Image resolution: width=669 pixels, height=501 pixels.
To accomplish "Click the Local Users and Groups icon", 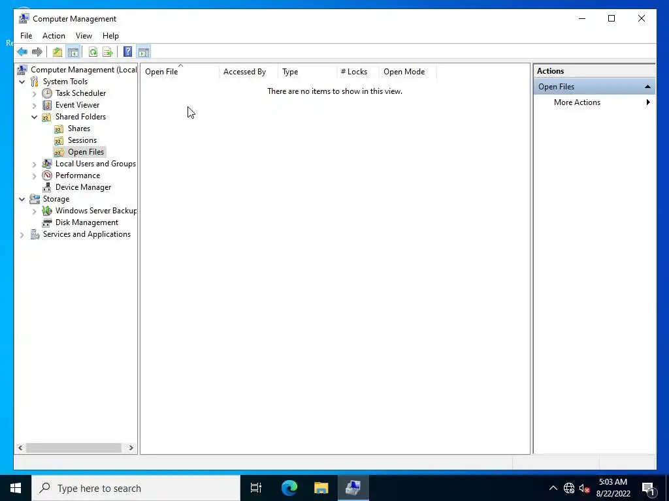I will [x=47, y=164].
